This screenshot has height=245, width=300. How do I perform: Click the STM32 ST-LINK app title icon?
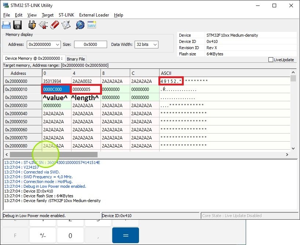point(6,5)
